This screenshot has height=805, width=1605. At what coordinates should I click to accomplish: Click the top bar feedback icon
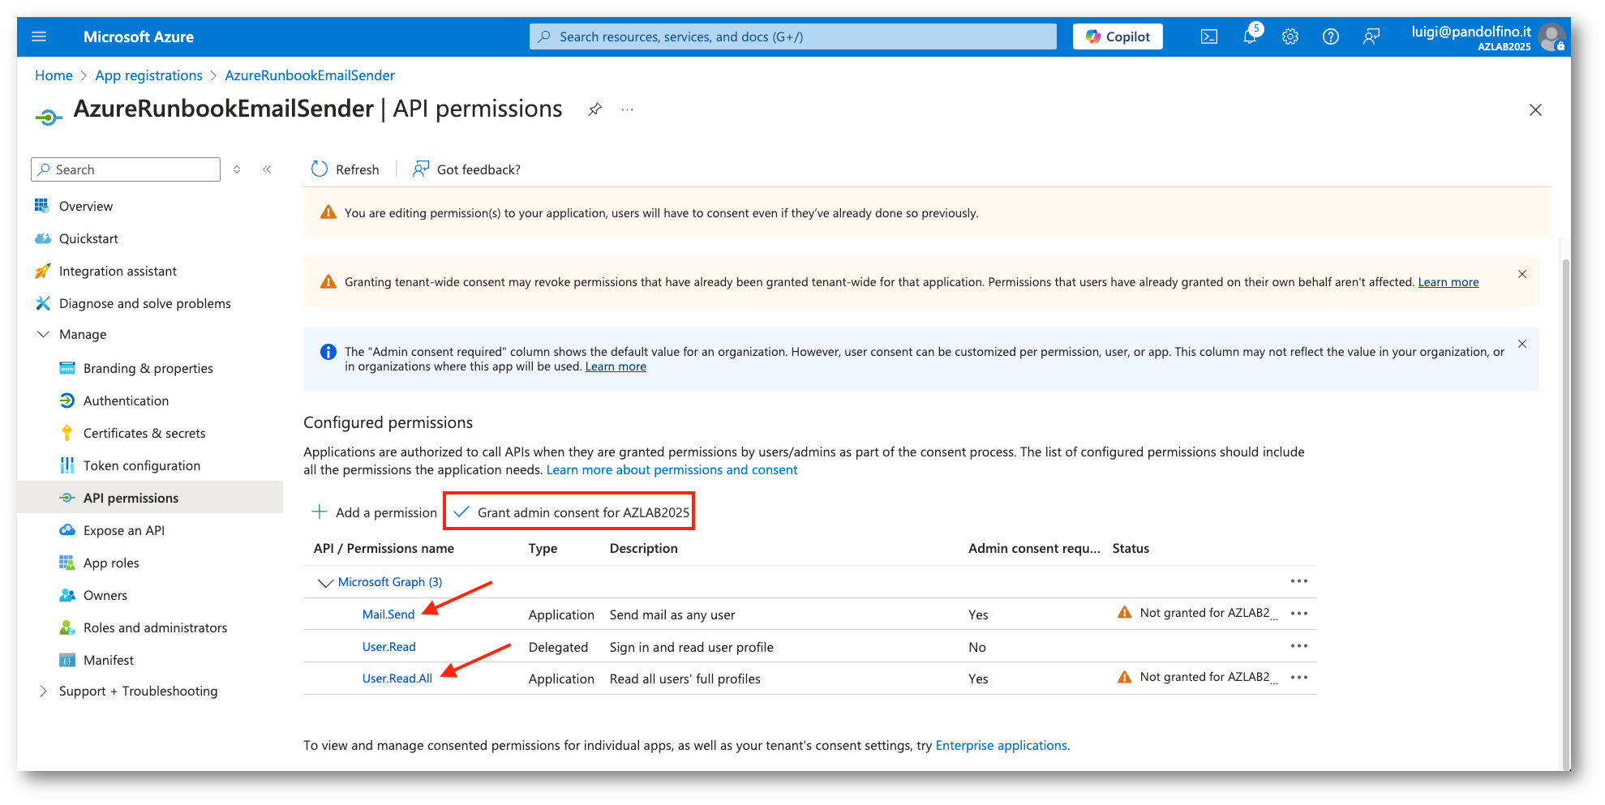pos(1371,36)
